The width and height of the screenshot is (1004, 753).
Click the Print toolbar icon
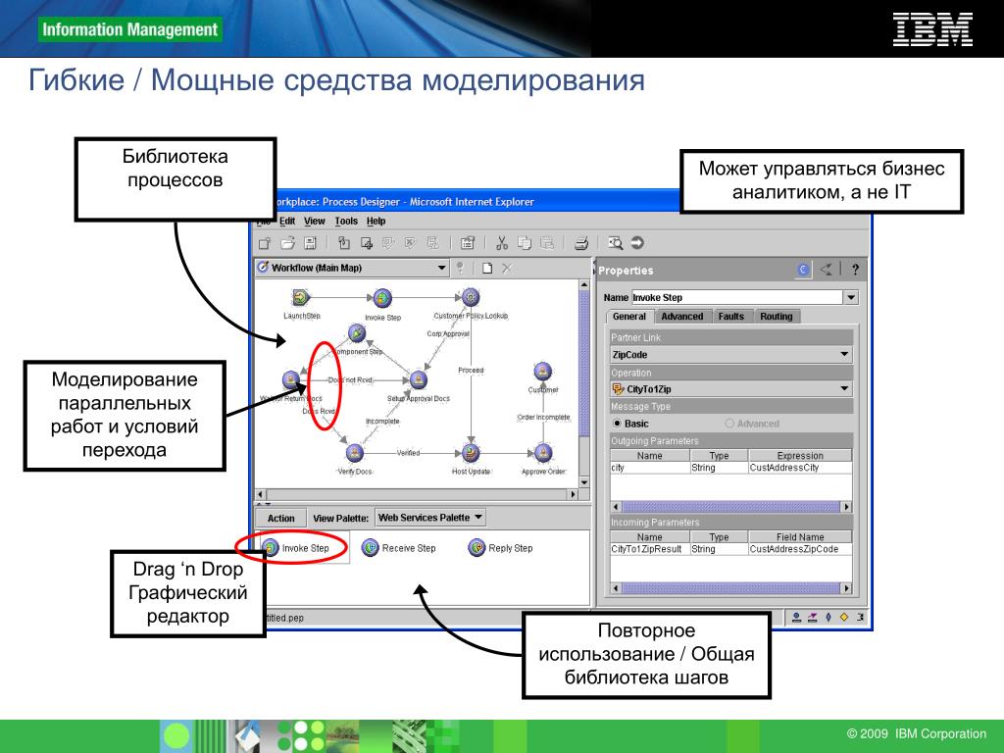coord(581,243)
